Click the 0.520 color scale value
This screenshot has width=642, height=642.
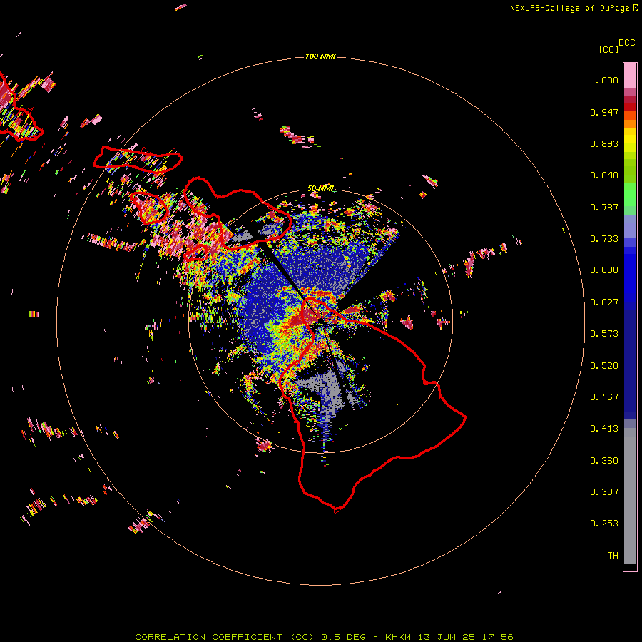pos(604,366)
